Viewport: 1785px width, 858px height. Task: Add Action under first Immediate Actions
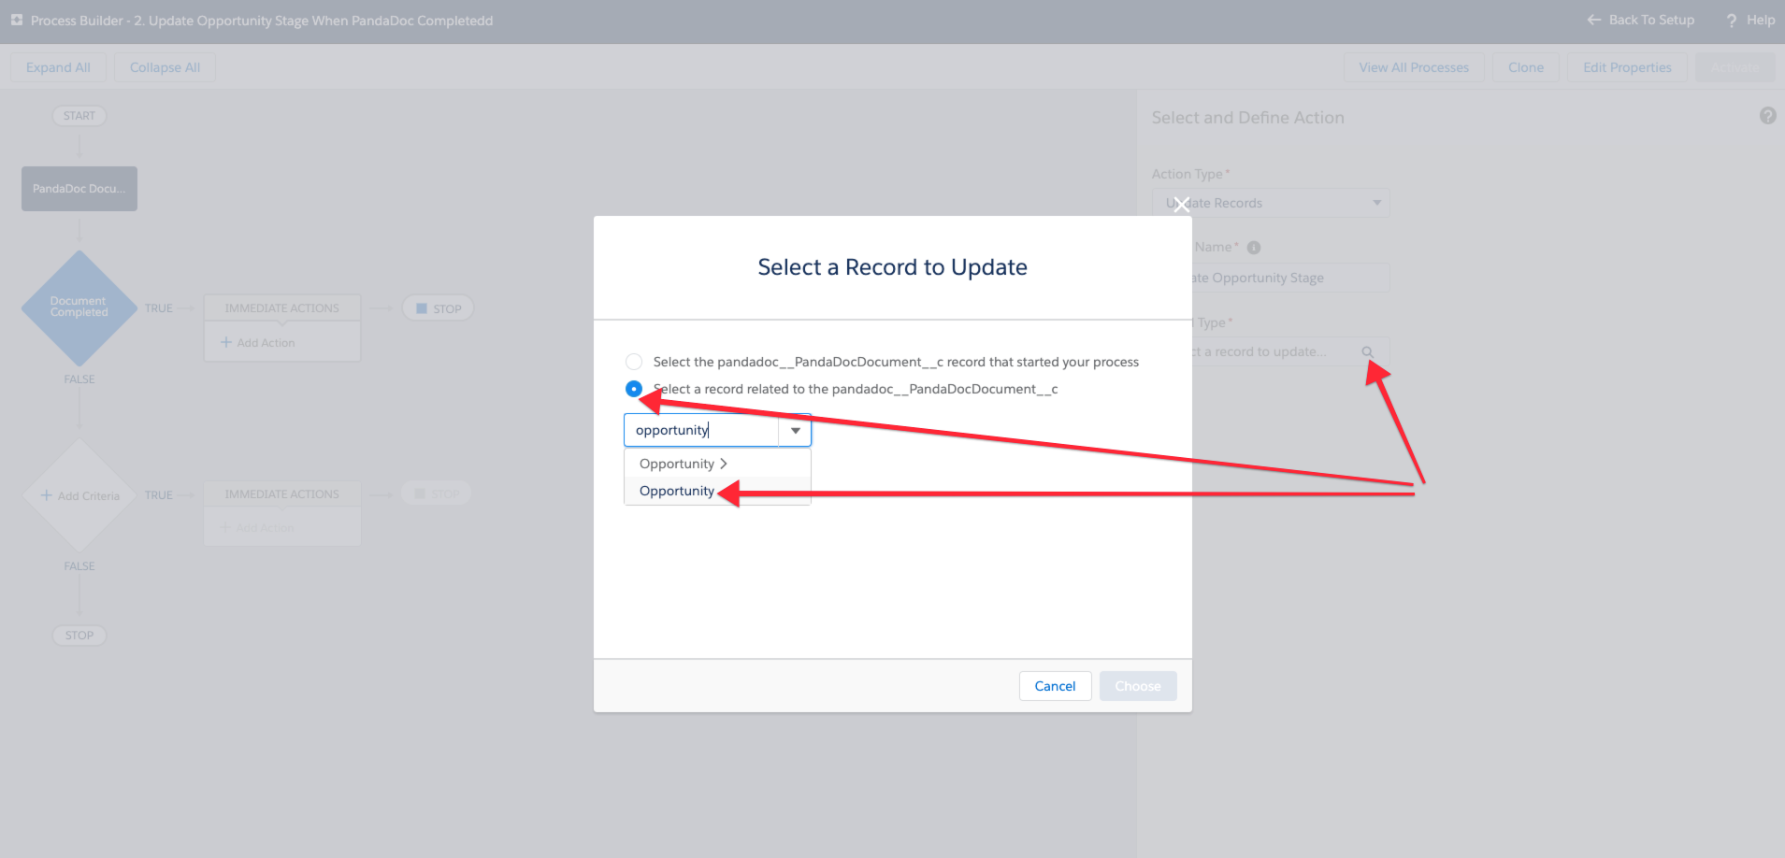[x=258, y=343]
